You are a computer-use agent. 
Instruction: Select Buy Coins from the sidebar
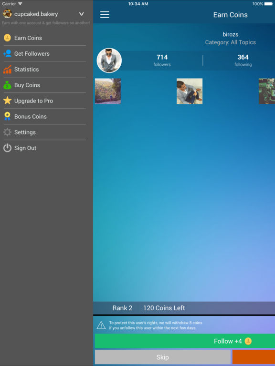(44, 85)
